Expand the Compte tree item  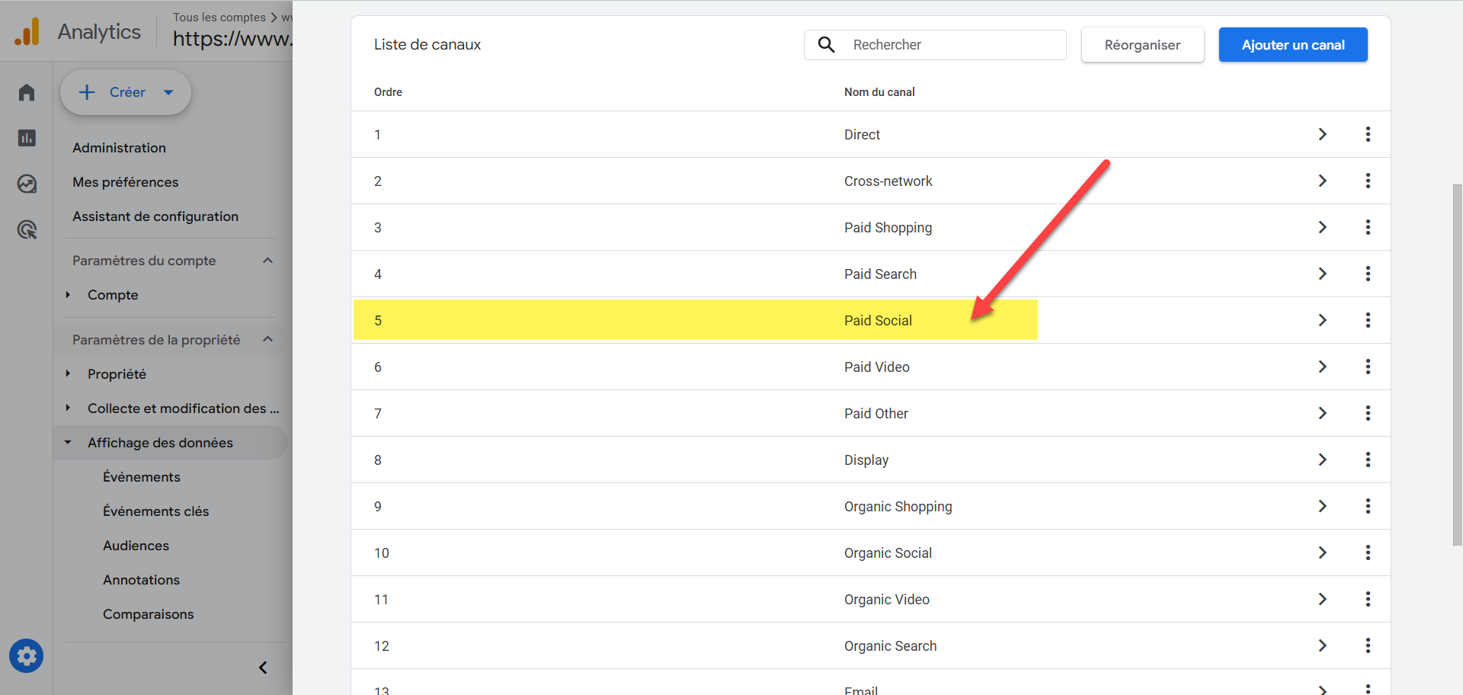click(68, 295)
